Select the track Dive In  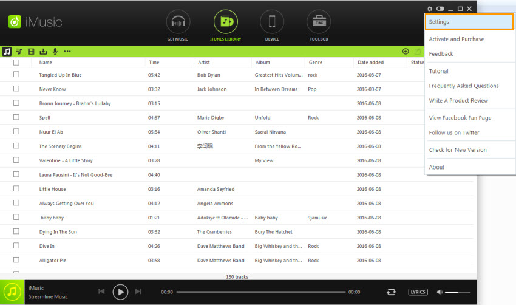[47, 246]
